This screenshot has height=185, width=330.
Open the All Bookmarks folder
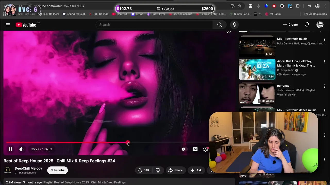(315, 14)
